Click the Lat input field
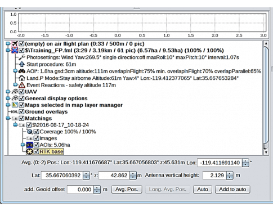 click(x=62, y=176)
